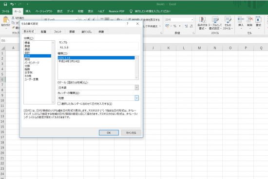Select row header 20
The width and height of the screenshot is (268, 179).
pos(2,153)
